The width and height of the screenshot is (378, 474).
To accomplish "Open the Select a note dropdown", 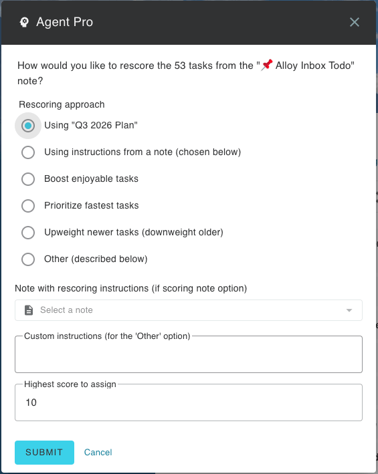I will point(189,310).
